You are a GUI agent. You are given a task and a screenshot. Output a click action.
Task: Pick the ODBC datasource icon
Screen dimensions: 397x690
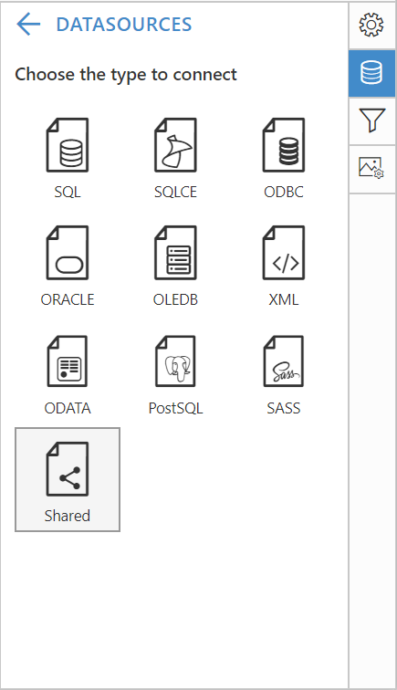pyautogui.click(x=284, y=145)
